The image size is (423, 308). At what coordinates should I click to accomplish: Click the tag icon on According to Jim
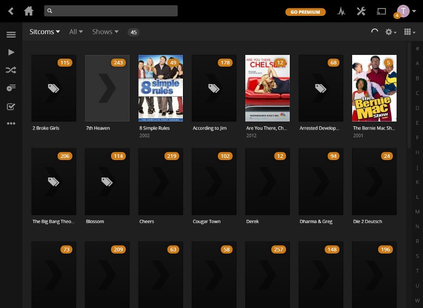click(214, 88)
